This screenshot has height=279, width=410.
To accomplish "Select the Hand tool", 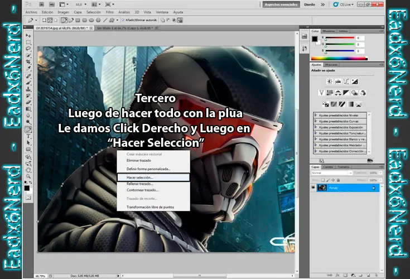I will [x=28, y=170].
